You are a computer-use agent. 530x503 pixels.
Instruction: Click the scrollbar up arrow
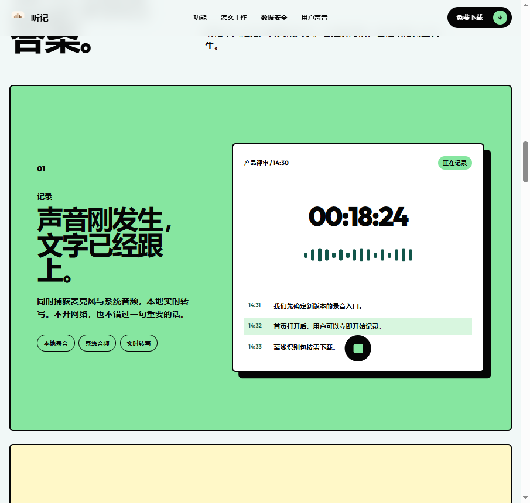(x=525, y=5)
